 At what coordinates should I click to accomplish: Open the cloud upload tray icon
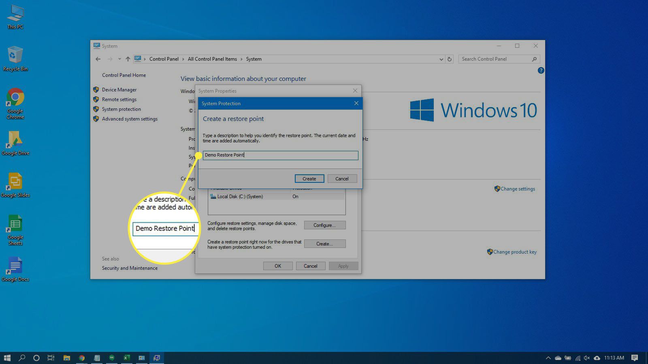tap(597, 358)
